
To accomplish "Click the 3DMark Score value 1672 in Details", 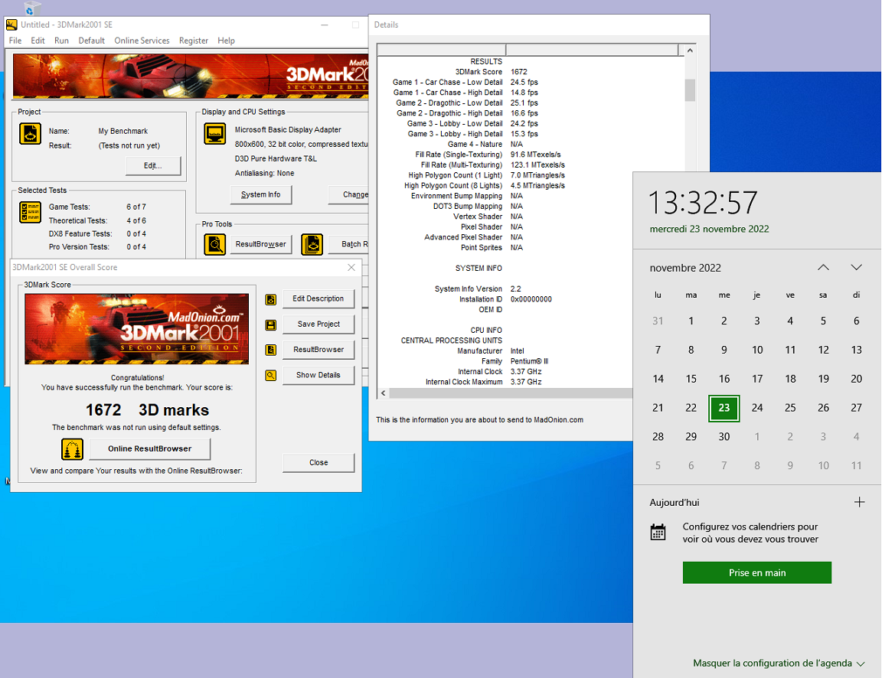I will click(518, 72).
